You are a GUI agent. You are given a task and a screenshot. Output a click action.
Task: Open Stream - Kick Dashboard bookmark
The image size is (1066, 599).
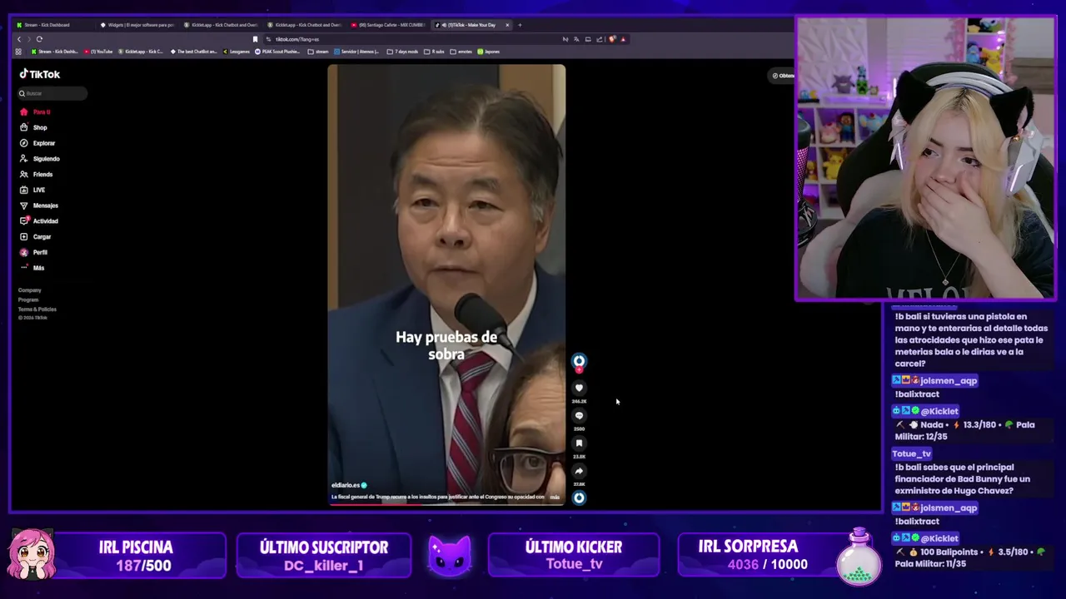tap(55, 52)
